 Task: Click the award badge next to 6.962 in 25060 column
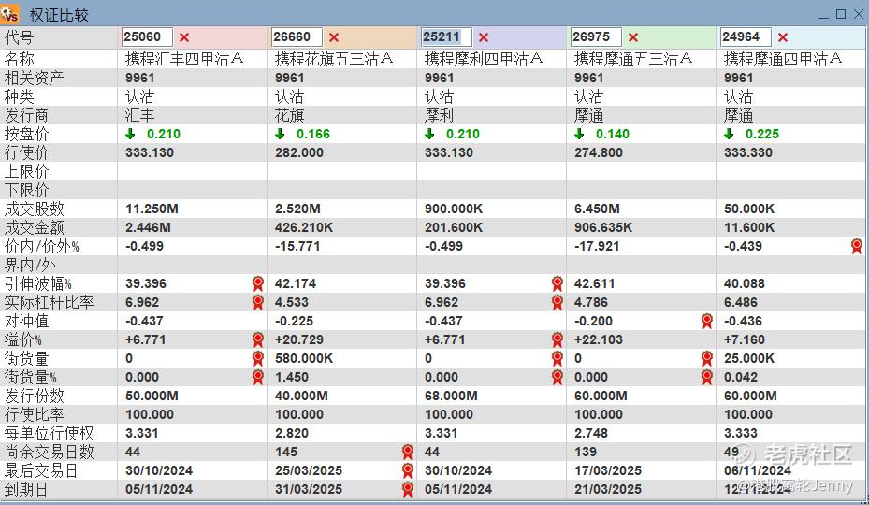click(258, 303)
